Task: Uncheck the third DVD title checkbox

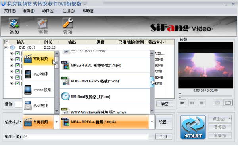Action: [x=17, y=65]
